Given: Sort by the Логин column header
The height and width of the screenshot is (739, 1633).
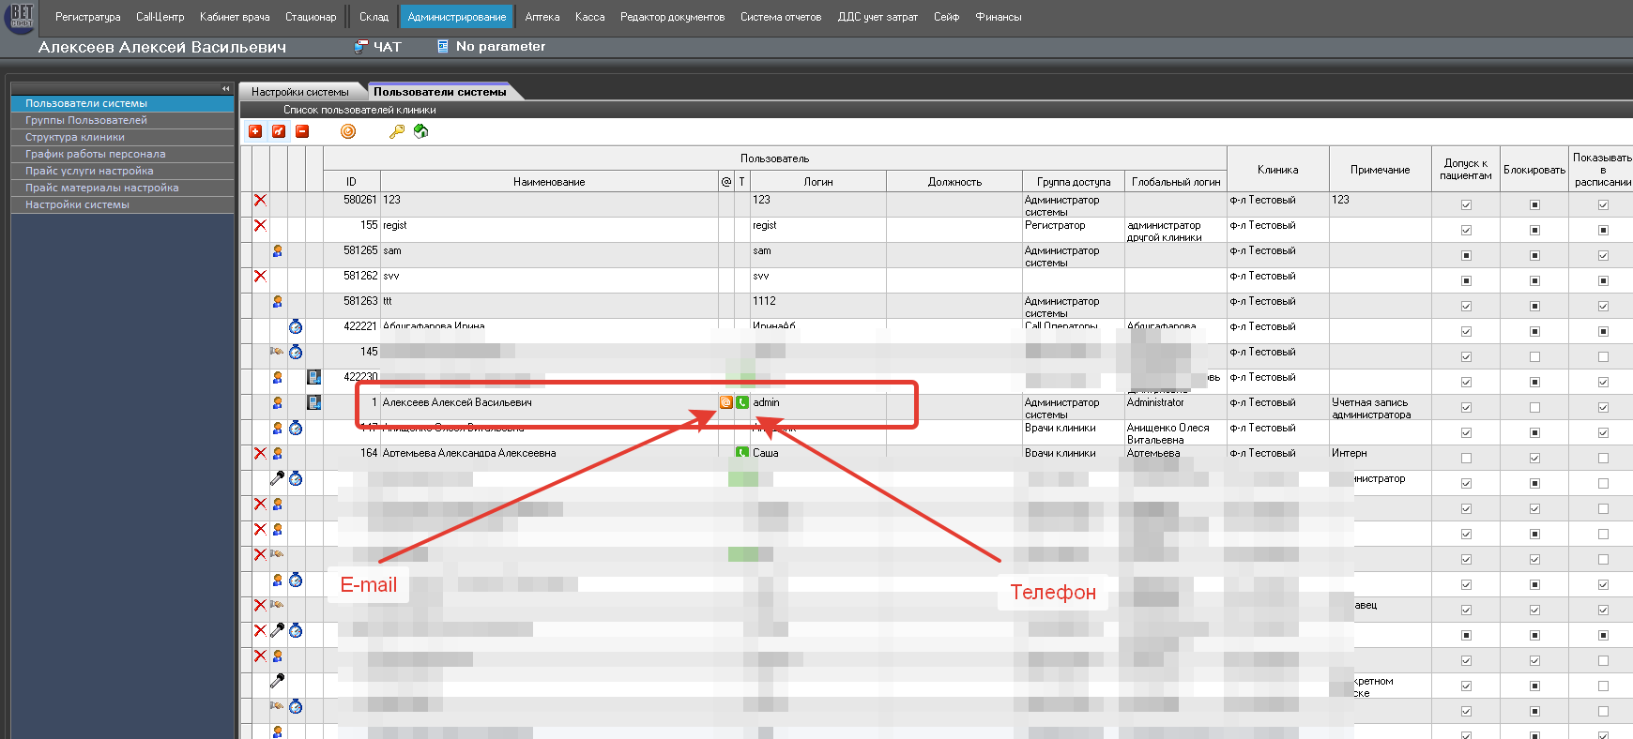Looking at the screenshot, I should pyautogui.click(x=817, y=182).
